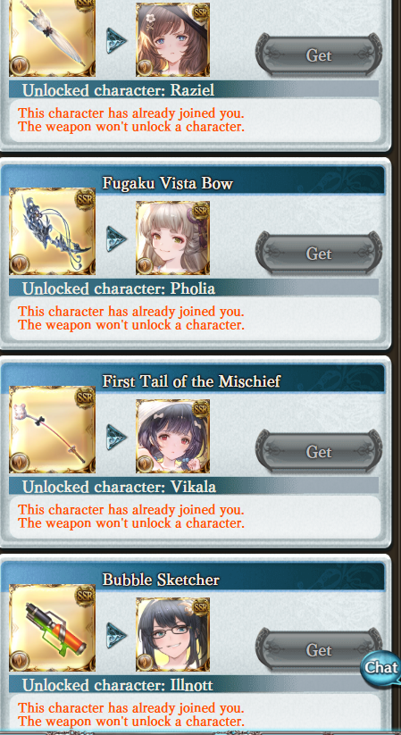Open the Pholia character portrait
The height and width of the screenshot is (735, 401).
172,238
